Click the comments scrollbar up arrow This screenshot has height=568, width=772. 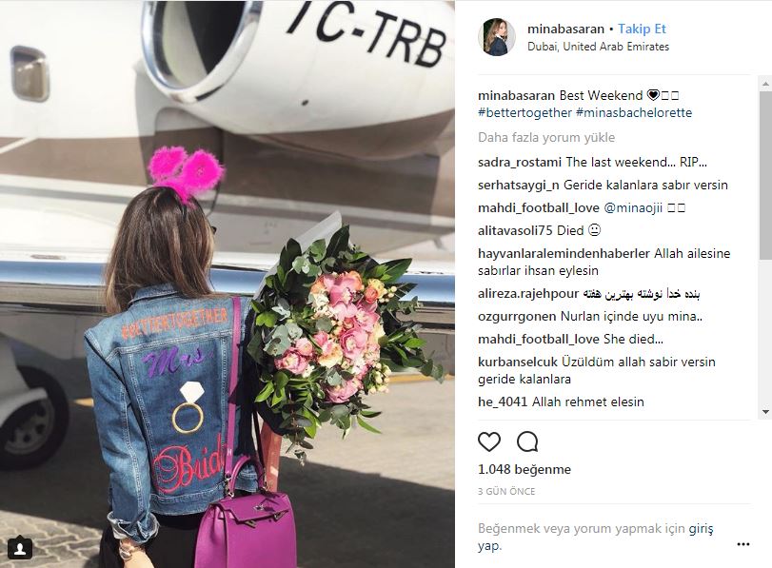click(x=765, y=84)
